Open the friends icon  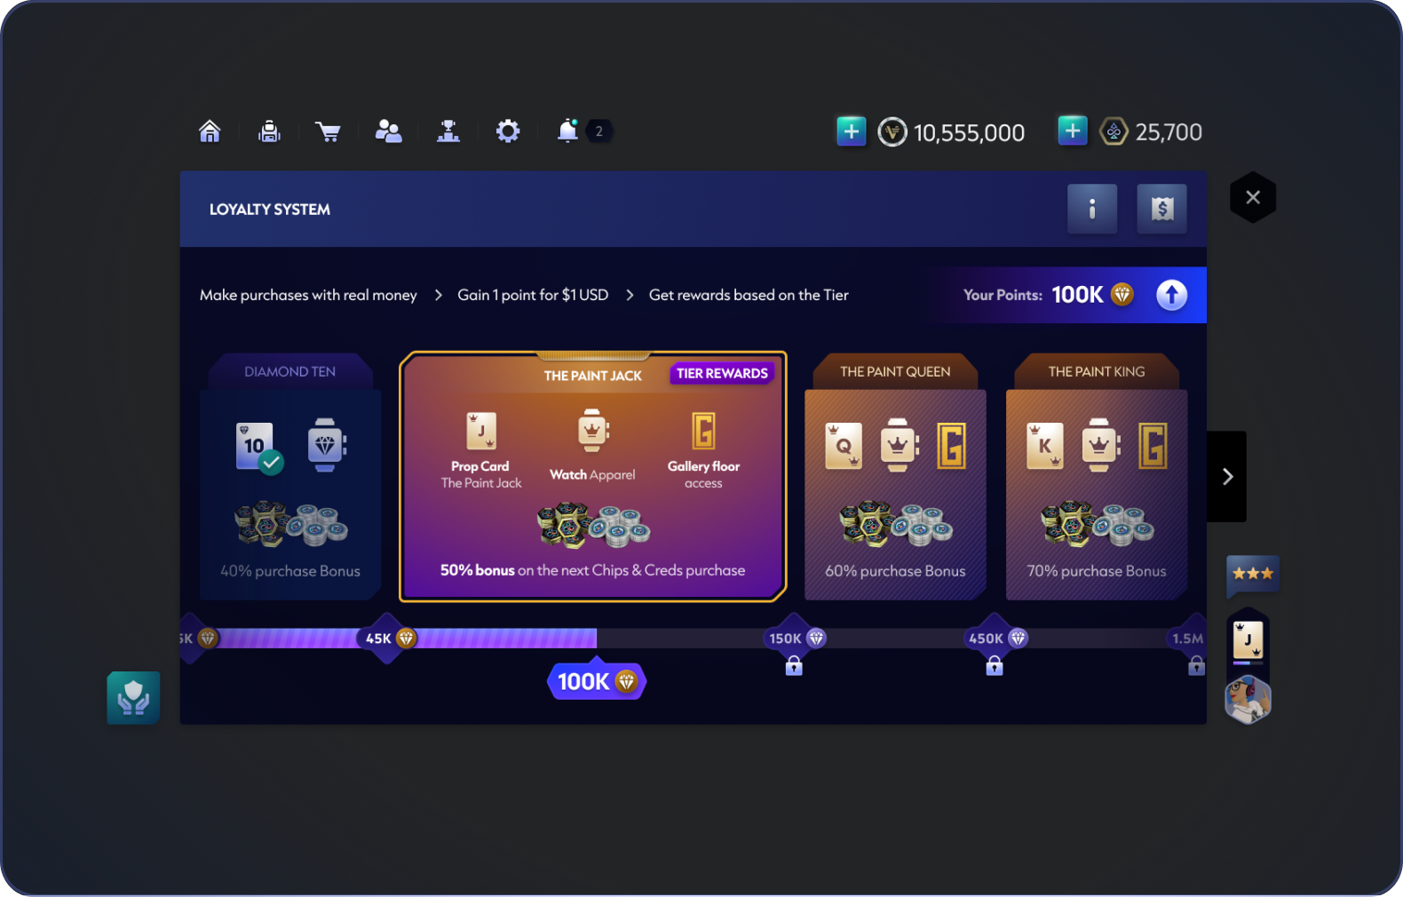388,131
